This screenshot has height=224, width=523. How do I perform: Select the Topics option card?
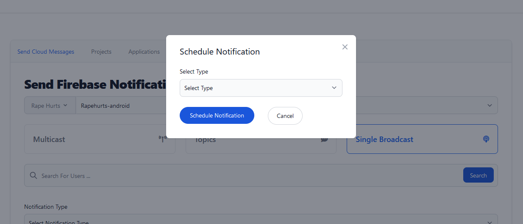pyautogui.click(x=261, y=145)
